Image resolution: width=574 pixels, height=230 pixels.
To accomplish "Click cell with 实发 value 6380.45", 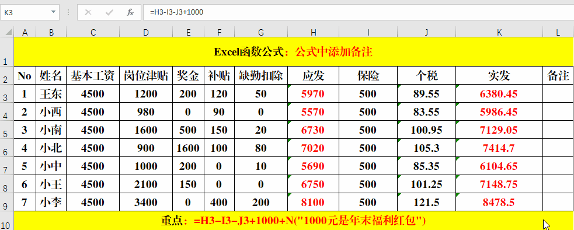I will [x=499, y=93].
